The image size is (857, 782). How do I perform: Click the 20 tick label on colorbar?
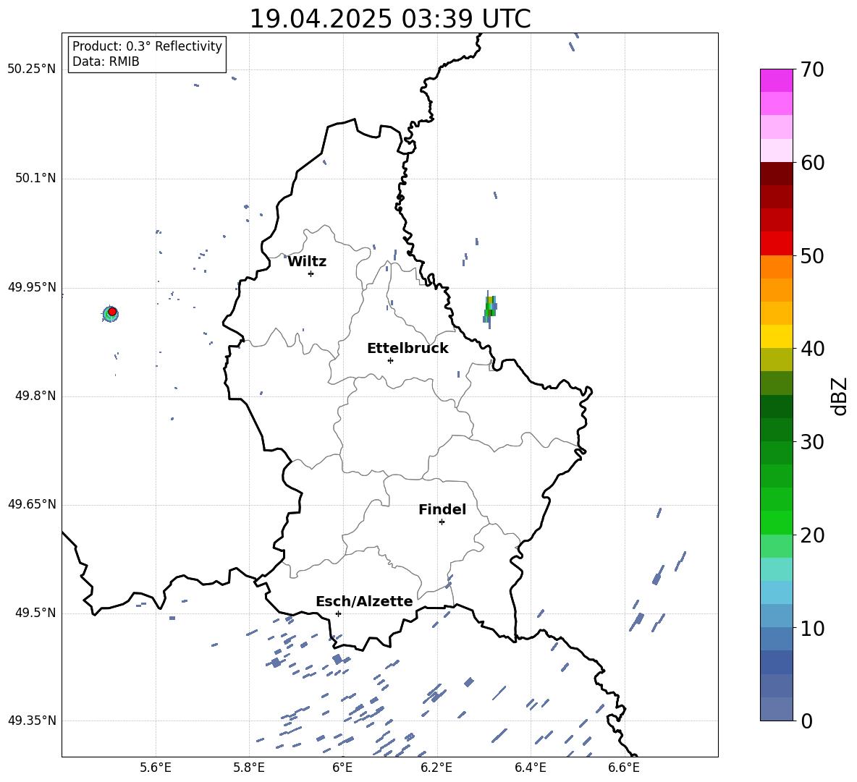pos(812,535)
